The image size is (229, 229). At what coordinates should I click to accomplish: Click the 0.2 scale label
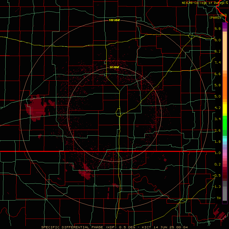pos(218,164)
